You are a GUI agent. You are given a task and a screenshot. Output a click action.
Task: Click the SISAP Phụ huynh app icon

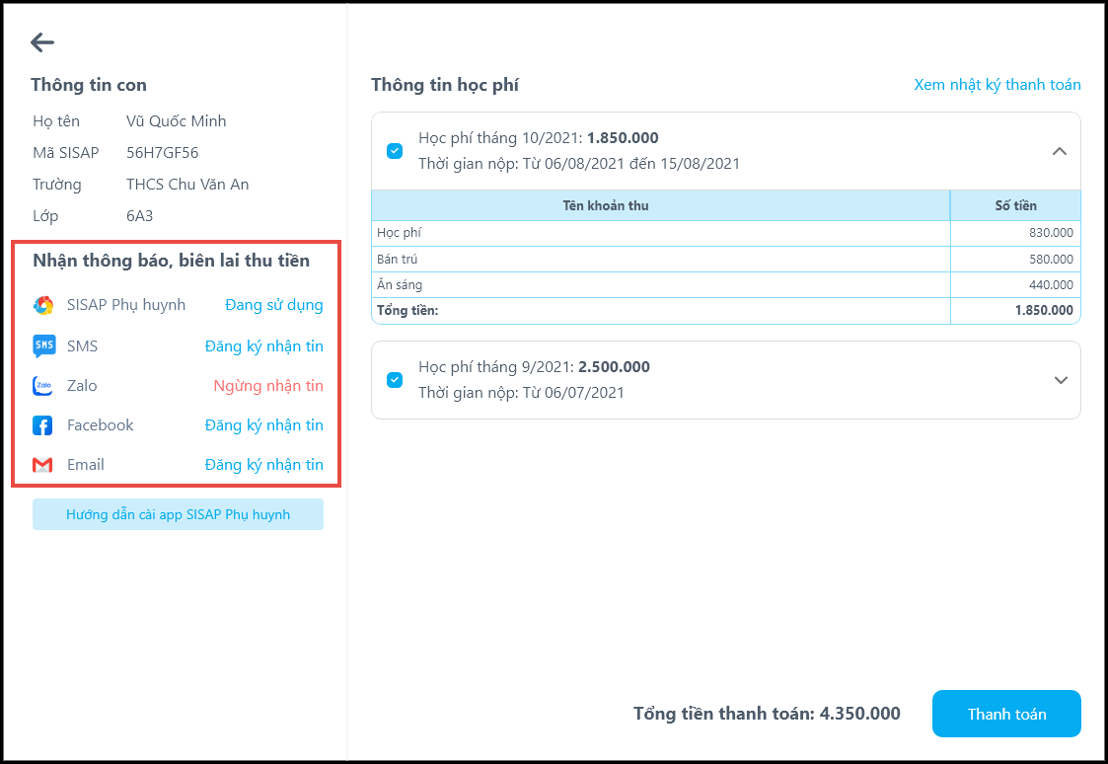pos(43,305)
